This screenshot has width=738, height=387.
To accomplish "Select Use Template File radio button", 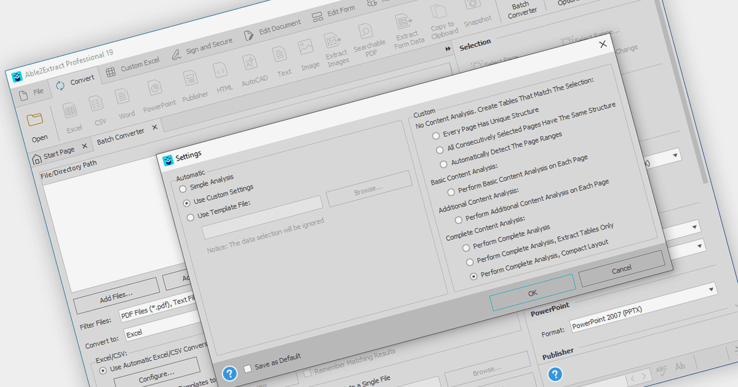I will pyautogui.click(x=191, y=217).
